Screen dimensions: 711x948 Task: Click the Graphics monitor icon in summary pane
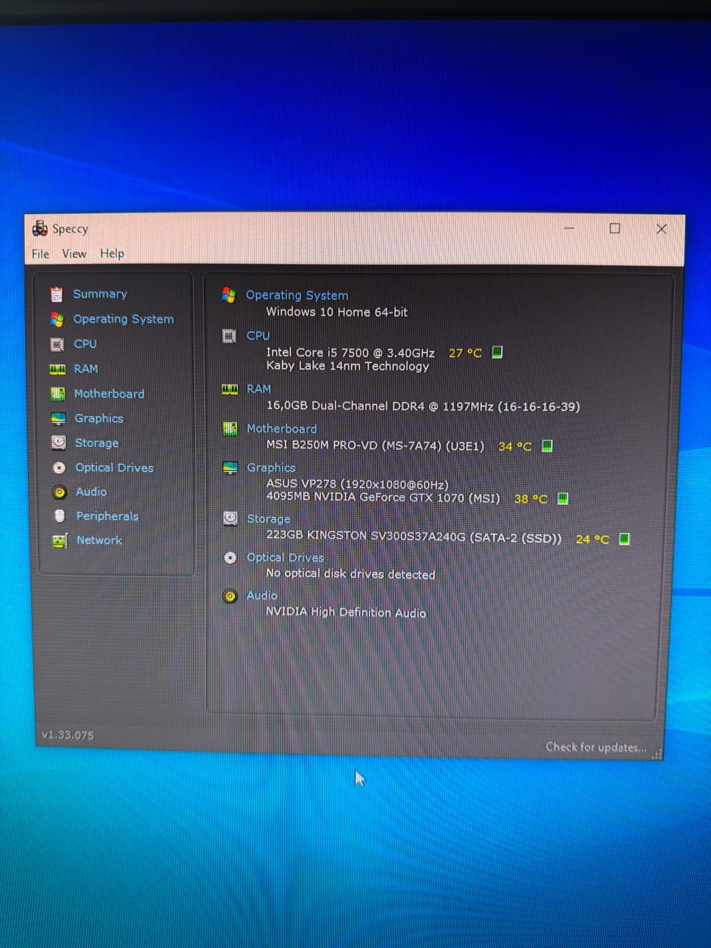(230, 468)
